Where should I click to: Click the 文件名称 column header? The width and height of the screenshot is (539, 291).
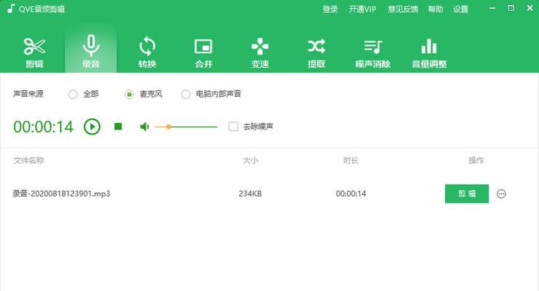[28, 160]
